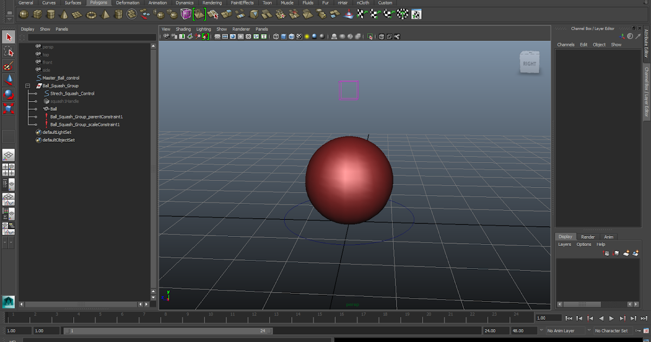Create a polygon sphere from the Polygons shelf
651x342 pixels.
[x=23, y=14]
